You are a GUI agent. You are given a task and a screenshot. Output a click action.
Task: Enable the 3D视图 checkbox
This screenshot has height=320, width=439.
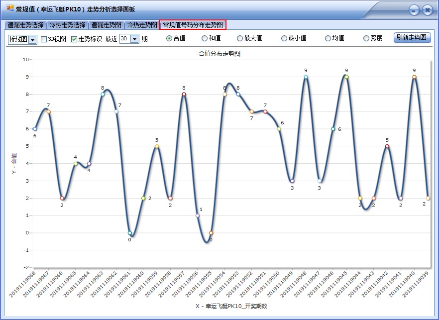(44, 39)
